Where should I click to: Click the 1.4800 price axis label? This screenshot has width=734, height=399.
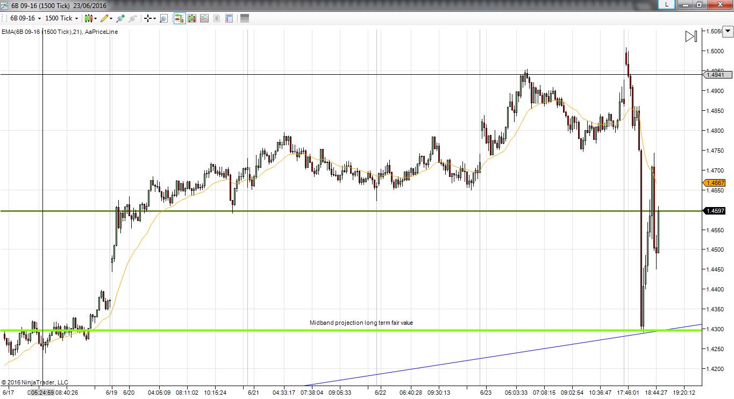pos(716,131)
